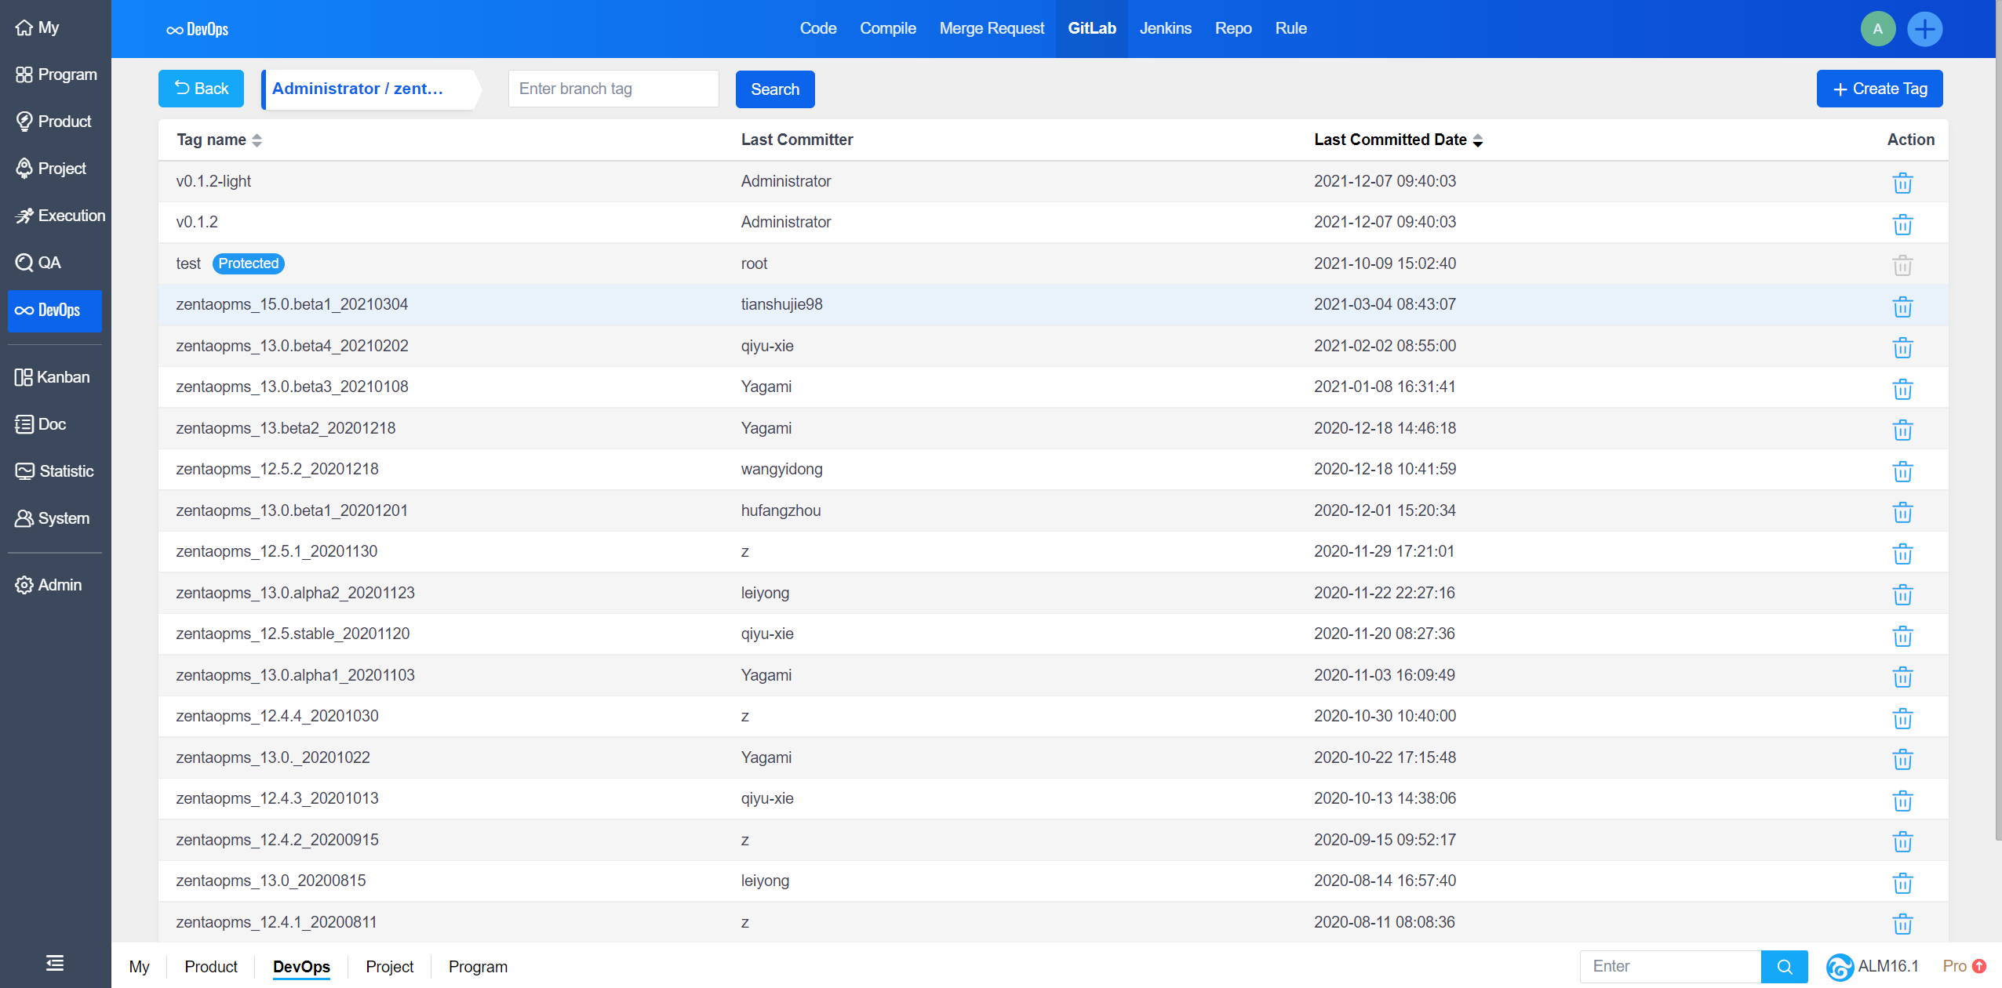Click trash icon for zentaopms_15.0.beta1_20210304
The image size is (2002, 988).
pyautogui.click(x=1902, y=306)
